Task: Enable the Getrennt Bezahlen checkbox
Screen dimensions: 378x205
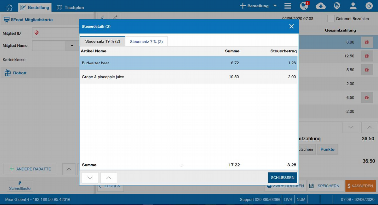Action: 331,19
